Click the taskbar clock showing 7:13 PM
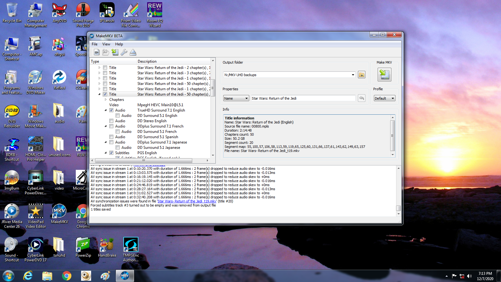 pos(485,276)
